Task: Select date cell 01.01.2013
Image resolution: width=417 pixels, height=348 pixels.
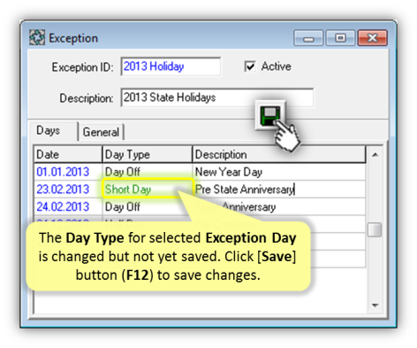Action: point(68,172)
